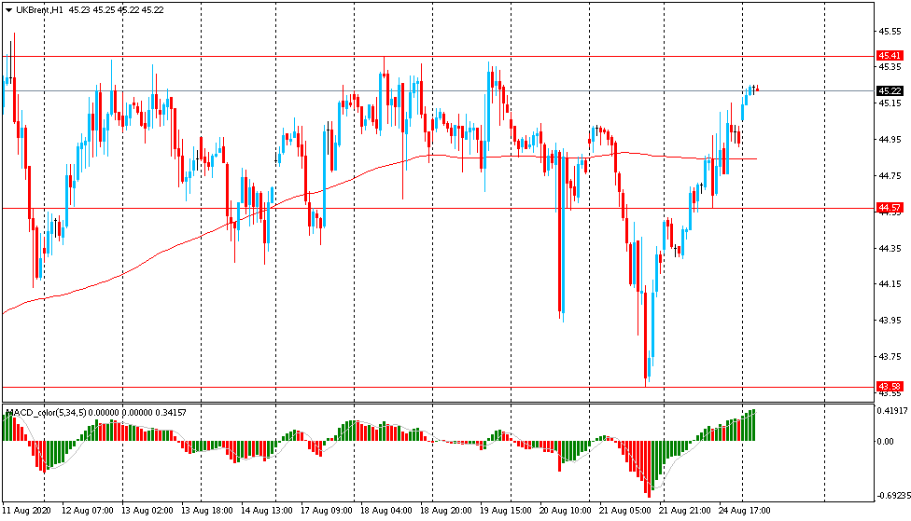Screen dimensions: 911x521
Task: Click the 0.41917 MACD scale value
Action: [x=891, y=410]
